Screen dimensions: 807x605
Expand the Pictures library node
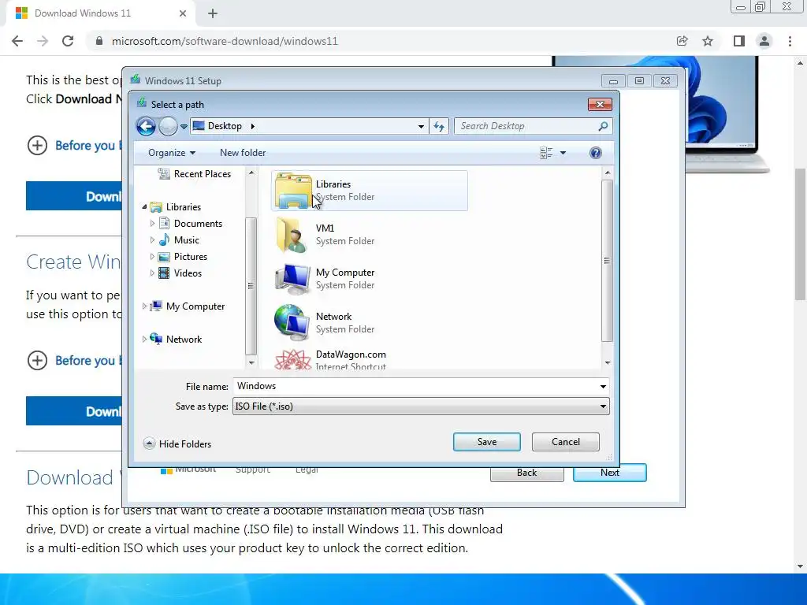coord(152,256)
